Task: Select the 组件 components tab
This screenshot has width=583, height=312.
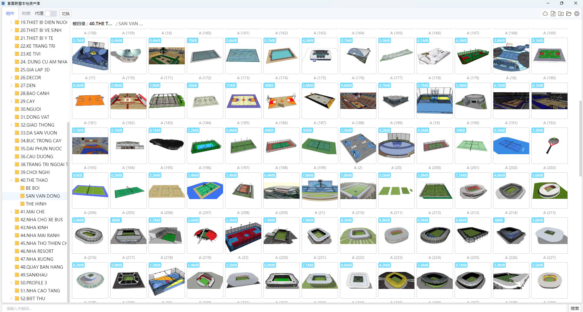Action: tap(10, 14)
